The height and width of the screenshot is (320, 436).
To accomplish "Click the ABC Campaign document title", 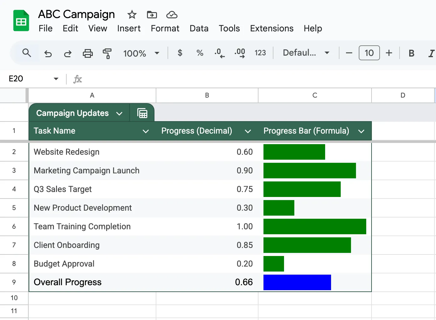I will click(77, 14).
